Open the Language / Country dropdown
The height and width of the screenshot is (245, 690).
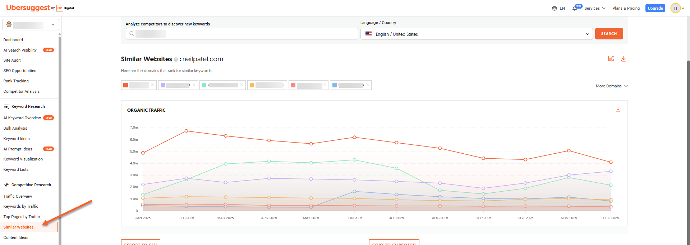tap(477, 34)
